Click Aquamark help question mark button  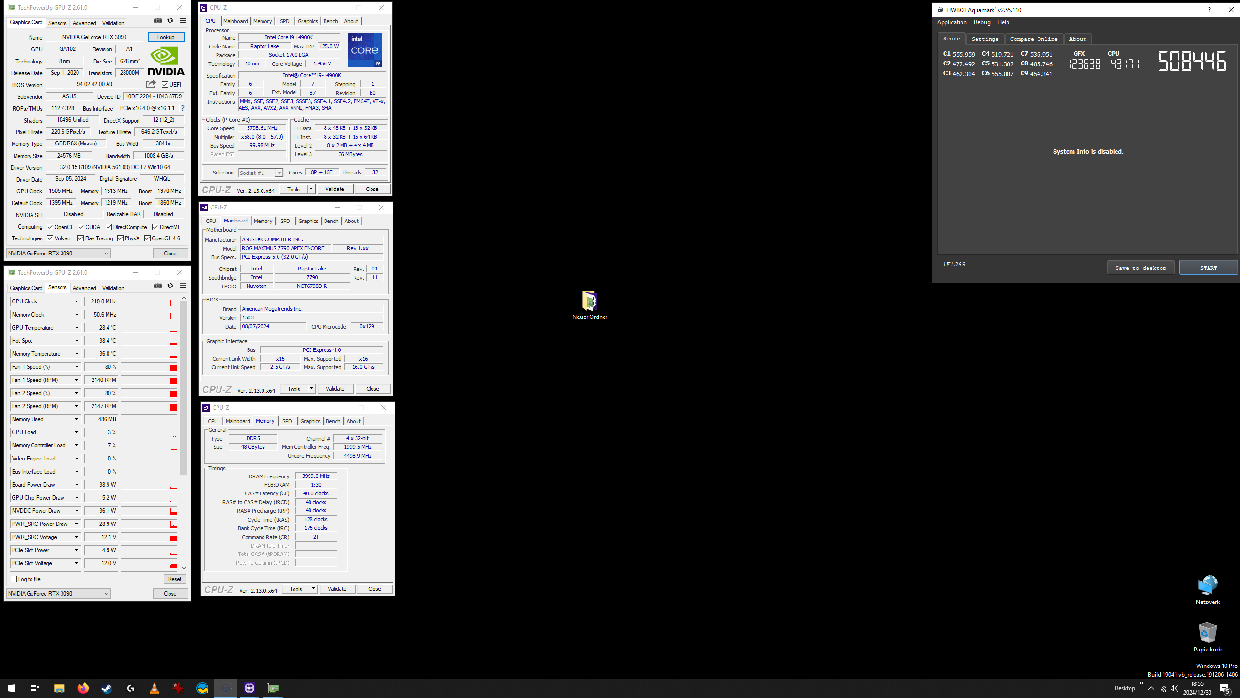click(1209, 10)
